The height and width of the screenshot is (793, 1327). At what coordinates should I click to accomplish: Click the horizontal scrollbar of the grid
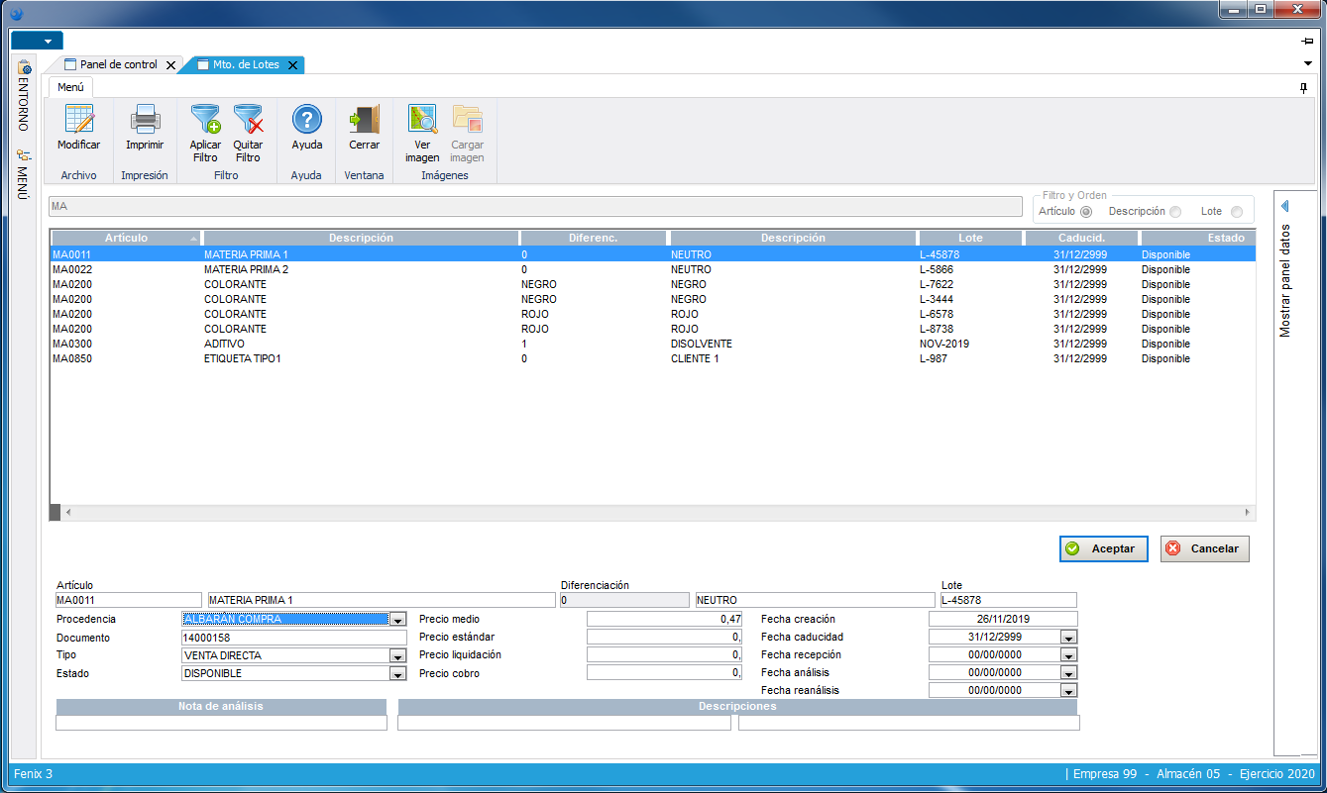[x=654, y=513]
